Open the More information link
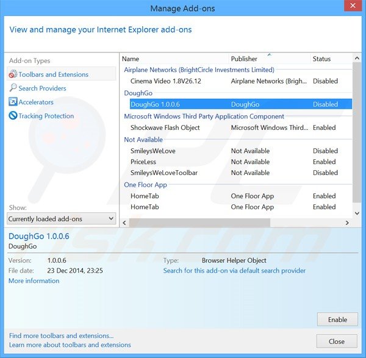This screenshot has width=366, height=358. pyautogui.click(x=34, y=281)
